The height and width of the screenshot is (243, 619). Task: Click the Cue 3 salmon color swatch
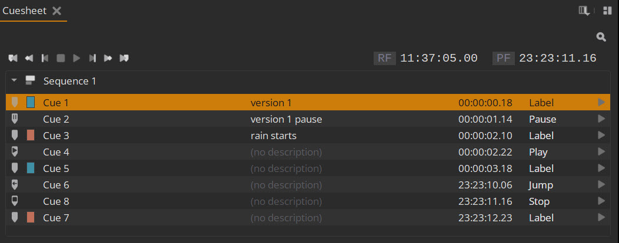[31, 136]
